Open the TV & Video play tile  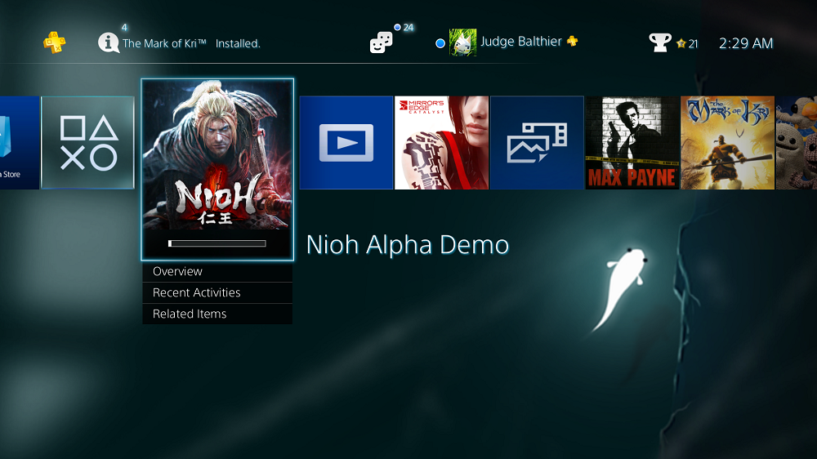[346, 143]
